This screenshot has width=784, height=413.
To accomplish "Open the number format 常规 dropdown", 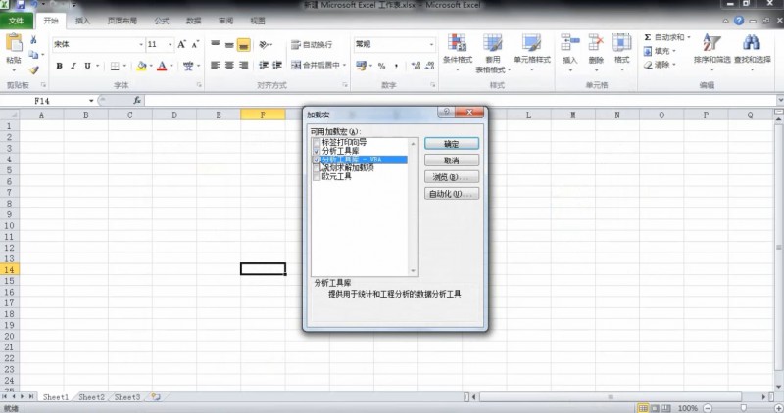I will (x=431, y=44).
